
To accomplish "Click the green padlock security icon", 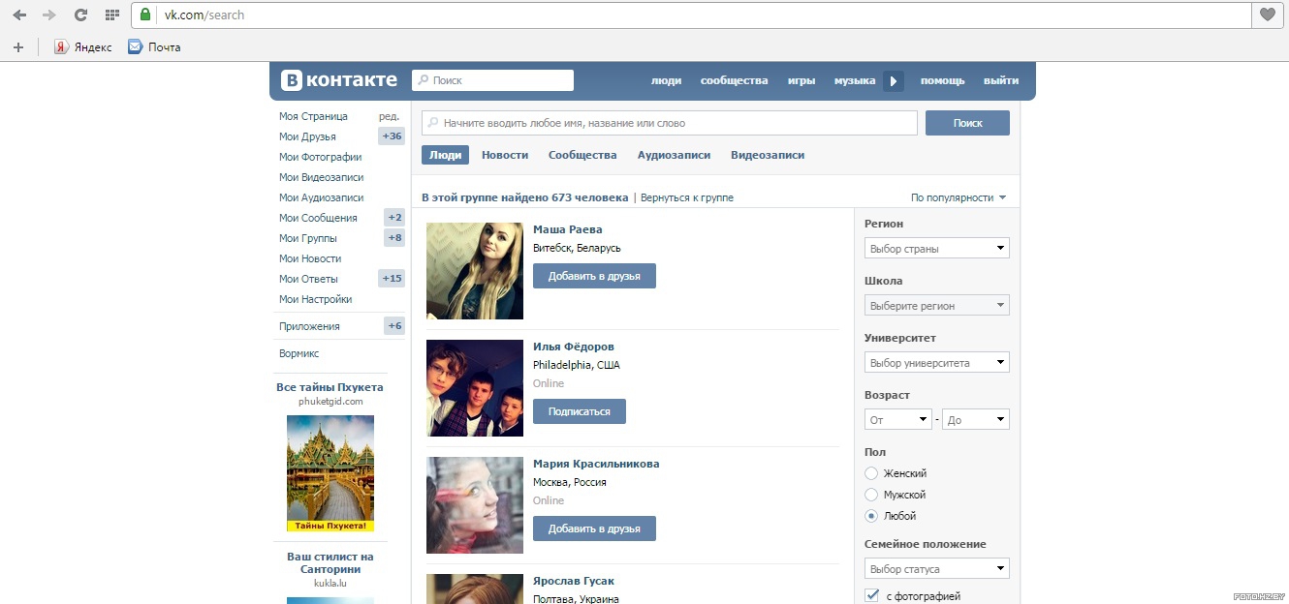I will pos(145,15).
